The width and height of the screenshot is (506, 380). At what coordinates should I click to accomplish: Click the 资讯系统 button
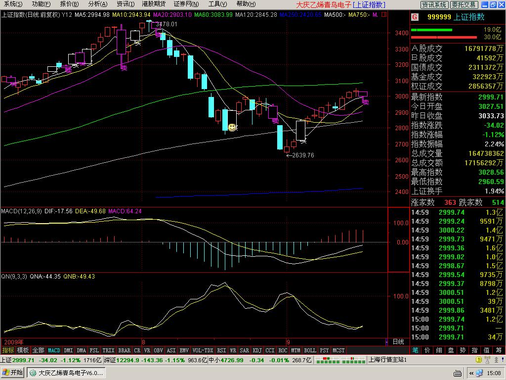(434, 4)
